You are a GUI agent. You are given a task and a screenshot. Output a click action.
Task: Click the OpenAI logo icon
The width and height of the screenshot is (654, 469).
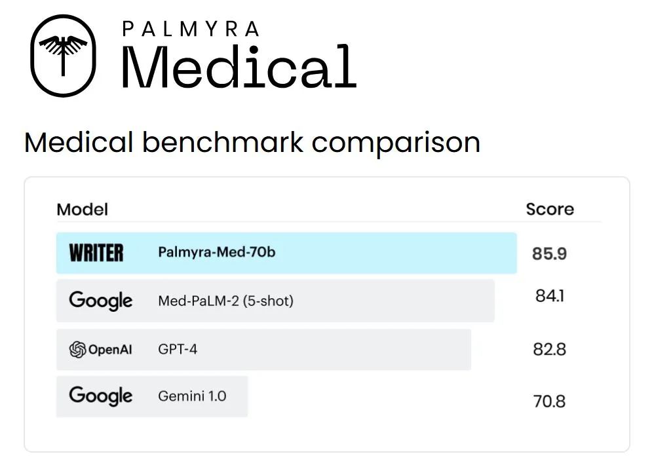point(78,350)
